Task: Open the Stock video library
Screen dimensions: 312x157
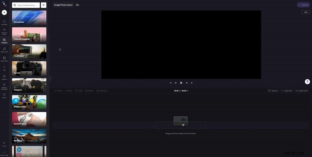Action: [x=4, y=59]
